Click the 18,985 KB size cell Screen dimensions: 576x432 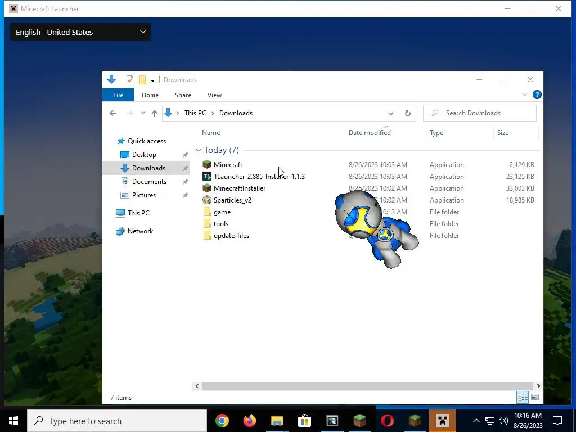(520, 200)
